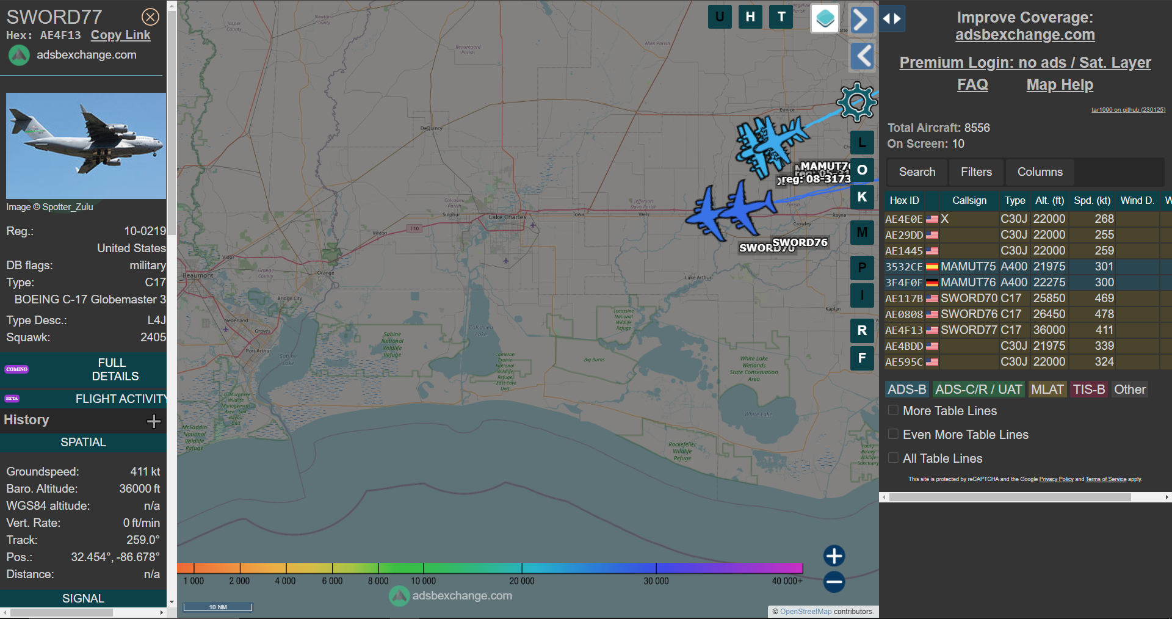Sort table by Alt. (ft) column

coord(1049,201)
